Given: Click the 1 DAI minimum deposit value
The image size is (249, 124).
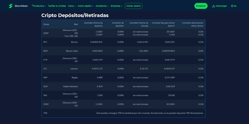Looking at the screenshot, I should tap(100, 95).
